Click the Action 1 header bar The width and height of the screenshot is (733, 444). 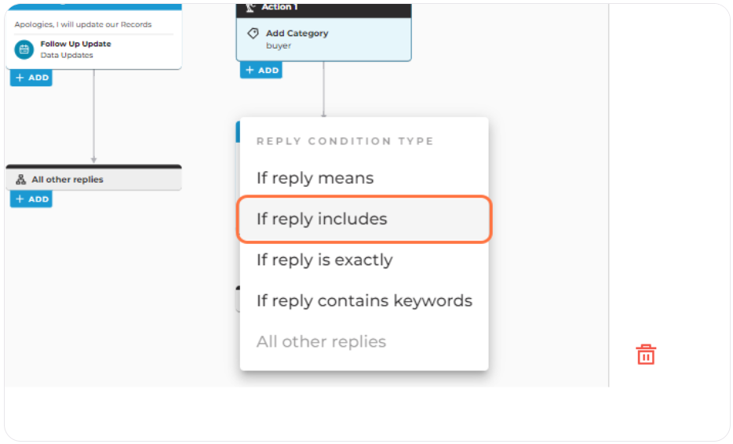point(323,10)
